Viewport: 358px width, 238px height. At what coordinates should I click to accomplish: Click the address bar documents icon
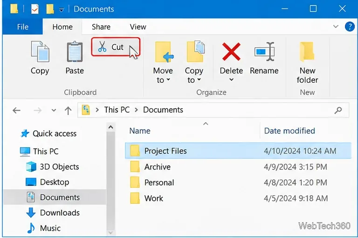86,110
